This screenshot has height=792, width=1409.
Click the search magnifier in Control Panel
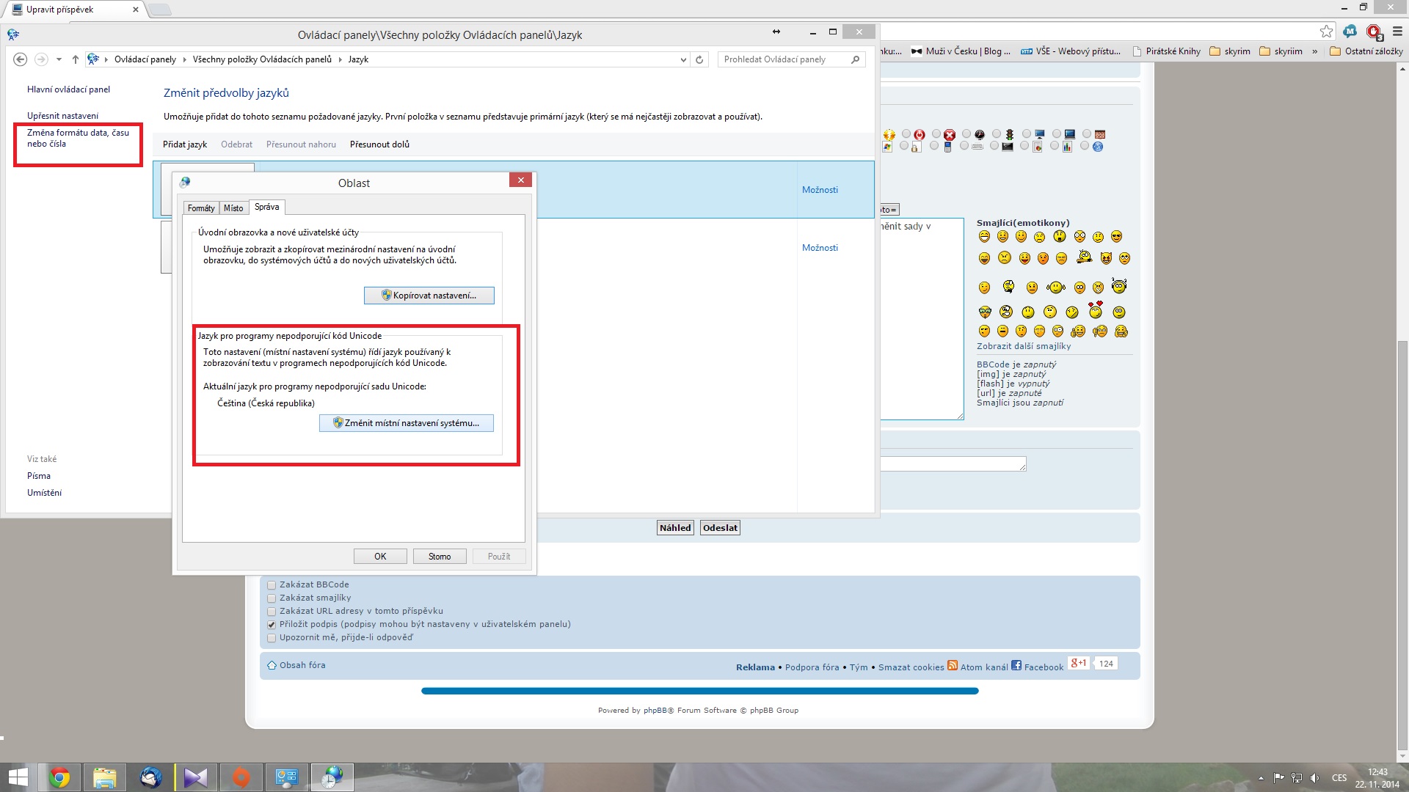pos(855,59)
